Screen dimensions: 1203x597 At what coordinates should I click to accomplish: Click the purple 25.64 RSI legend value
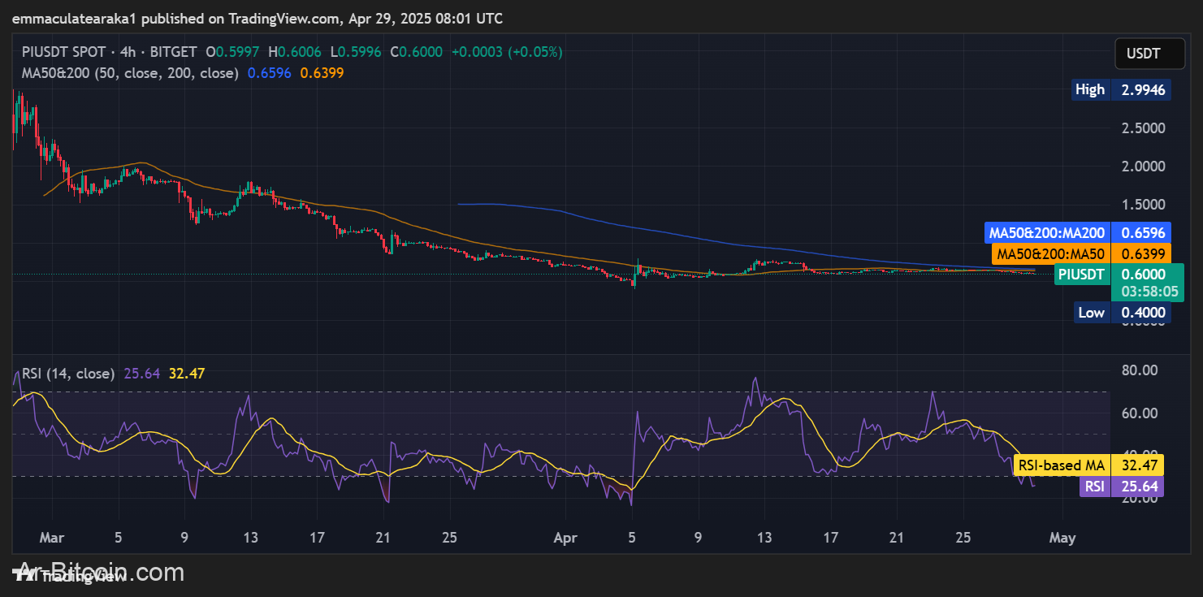pyautogui.click(x=141, y=374)
